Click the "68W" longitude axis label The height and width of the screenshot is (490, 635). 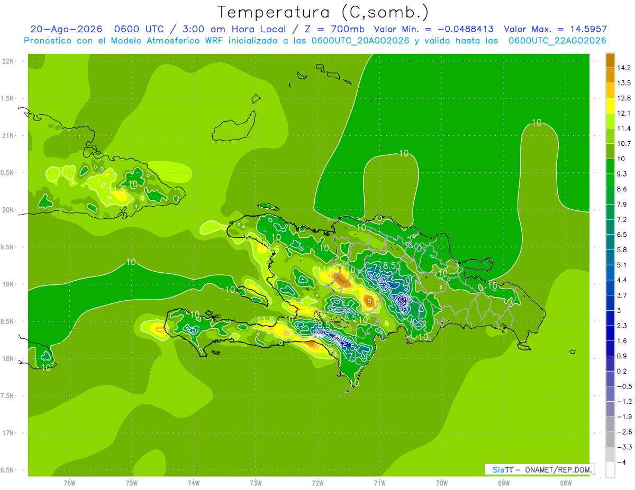[566, 483]
